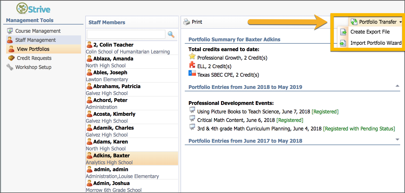Click Morrow 6th Grade School text
The image size is (405, 193).
[x=114, y=190]
